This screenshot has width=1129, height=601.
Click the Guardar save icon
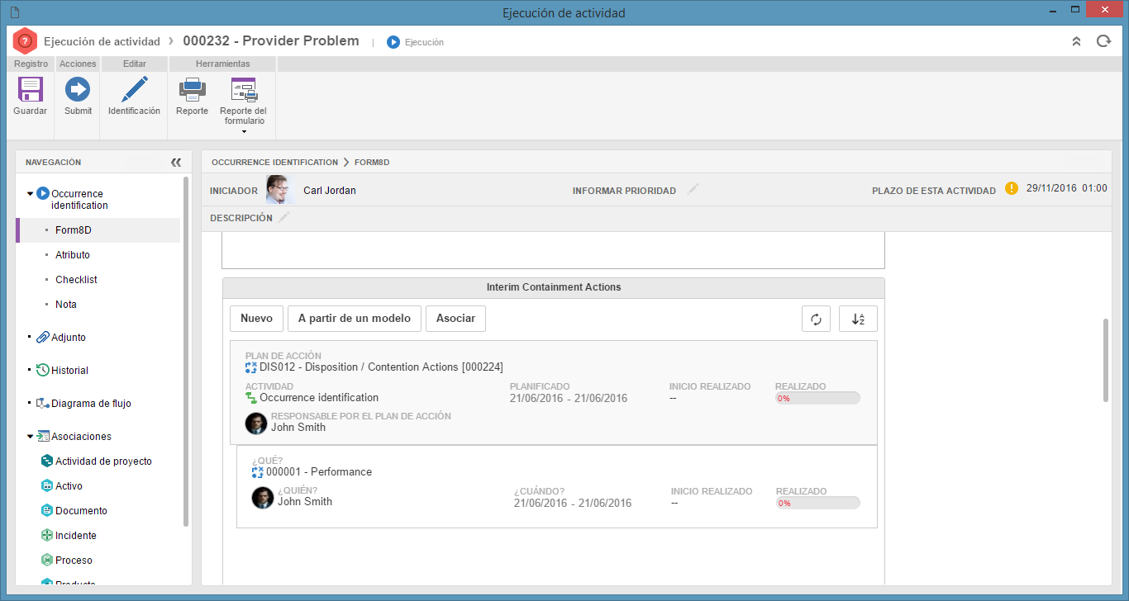[31, 89]
